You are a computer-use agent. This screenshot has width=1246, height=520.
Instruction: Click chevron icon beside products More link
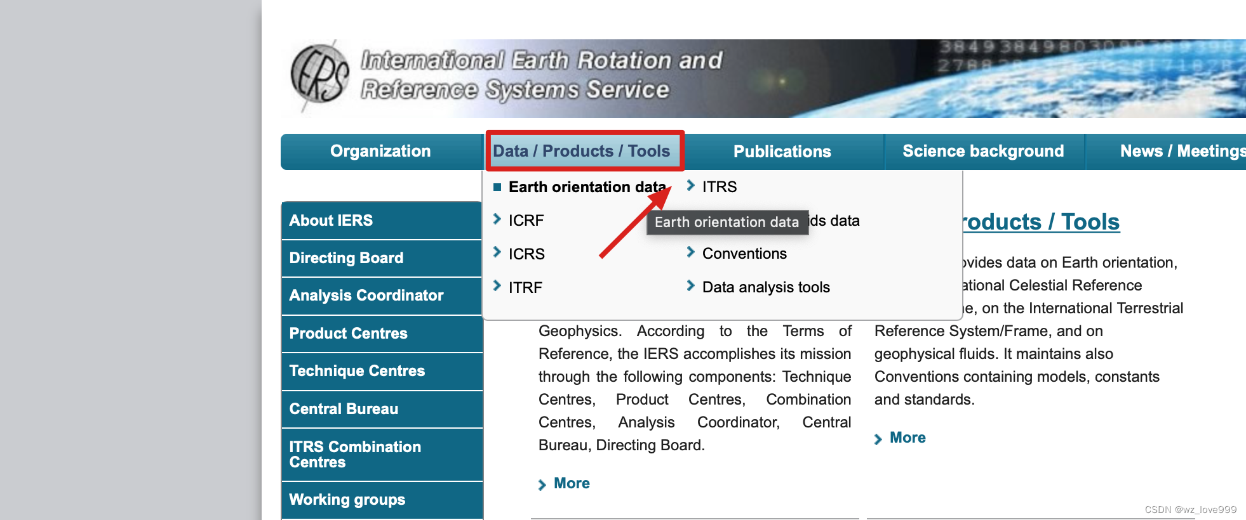(878, 439)
